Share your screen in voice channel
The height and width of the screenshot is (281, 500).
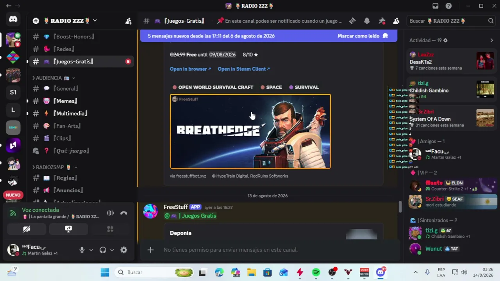point(68,229)
